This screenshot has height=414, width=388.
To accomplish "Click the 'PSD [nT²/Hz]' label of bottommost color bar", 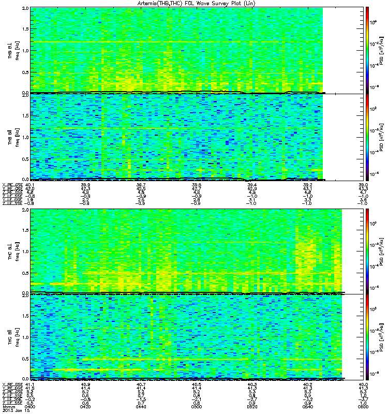I will point(381,337).
